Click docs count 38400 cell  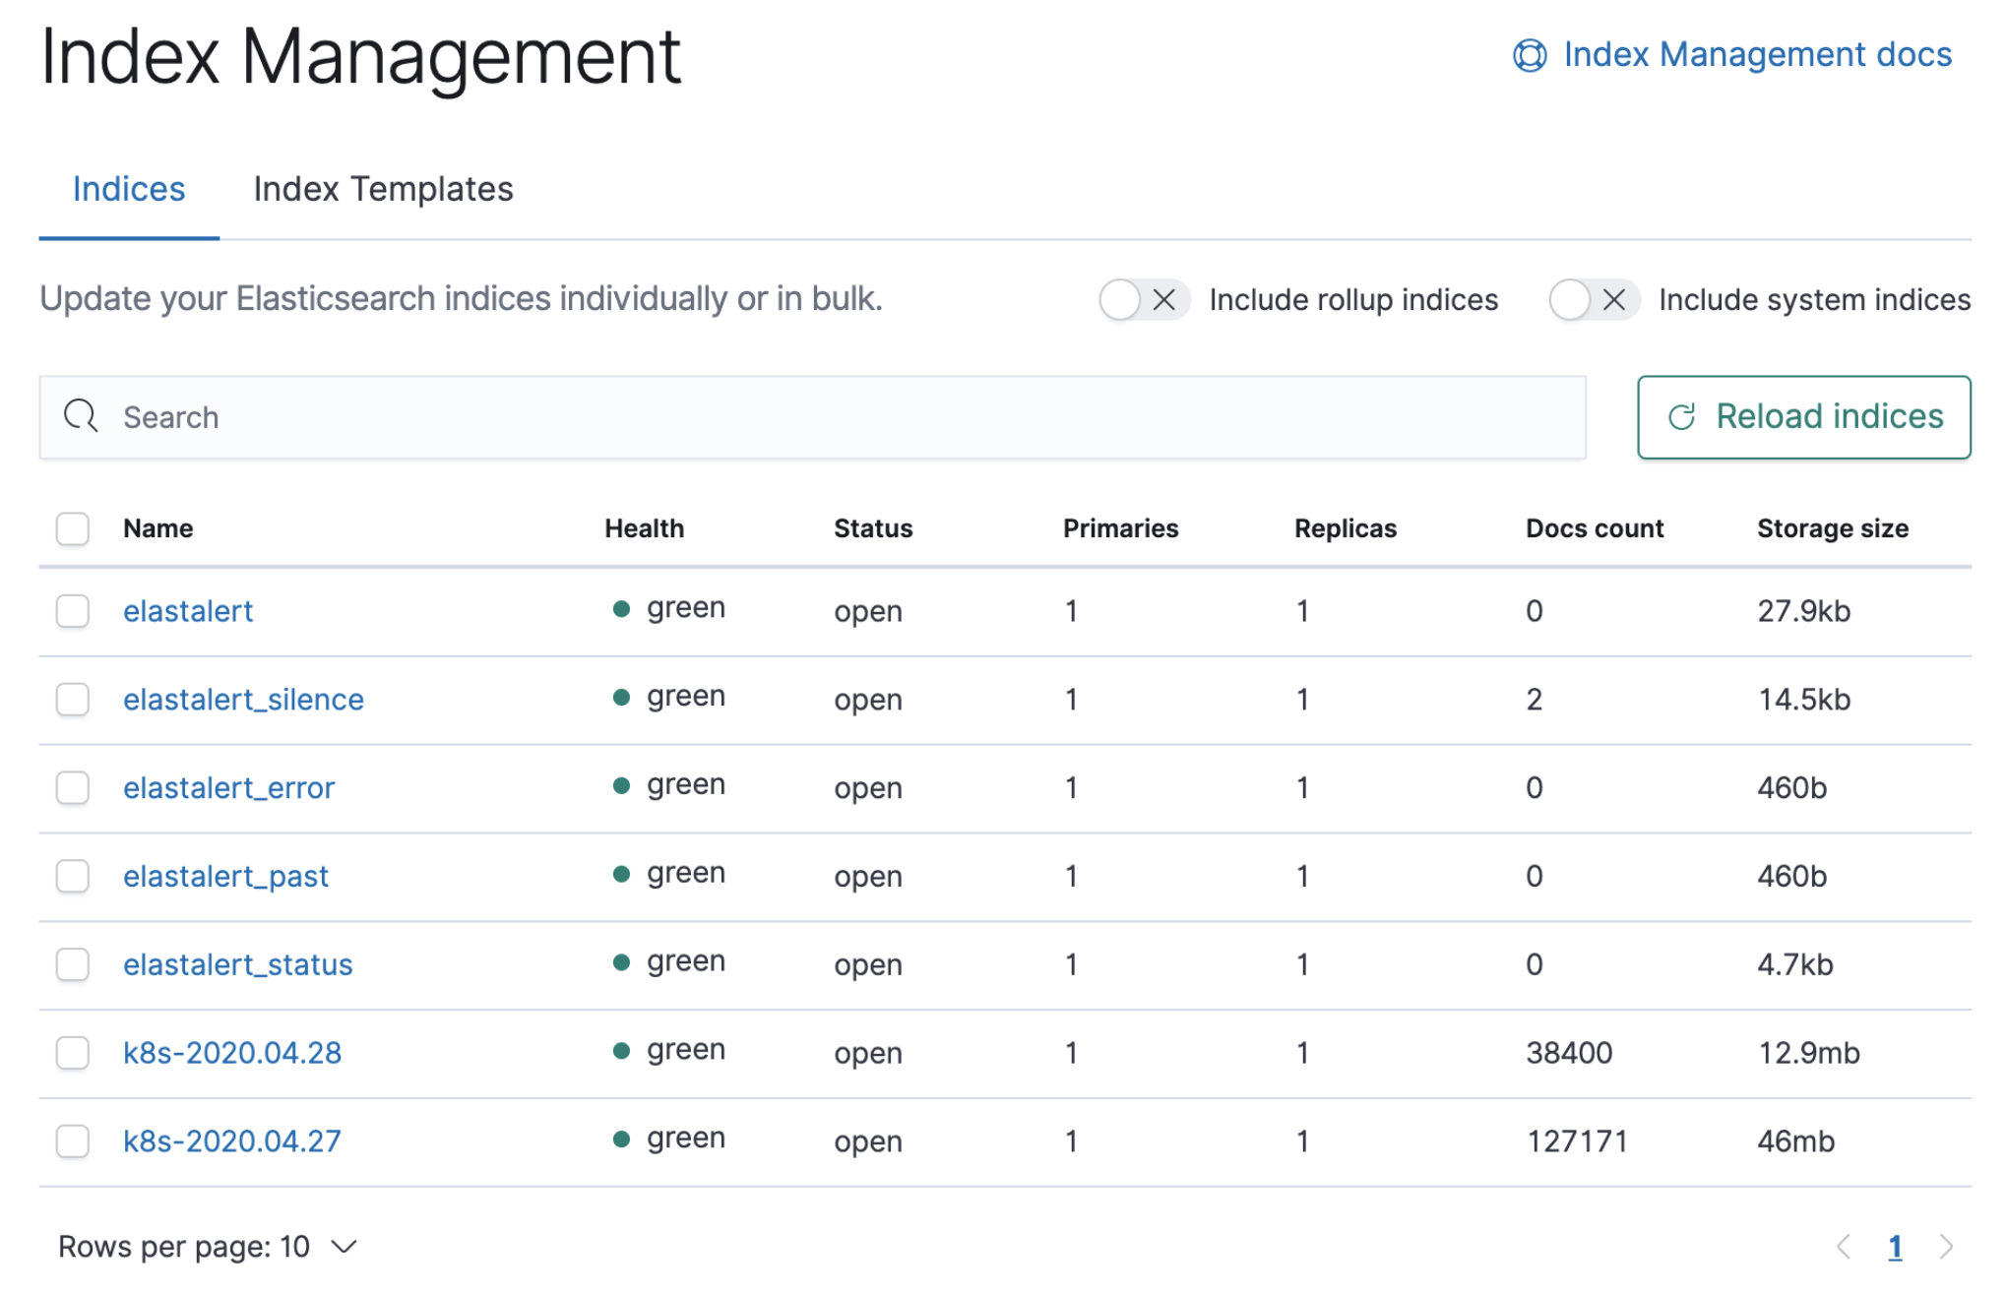point(1569,1053)
